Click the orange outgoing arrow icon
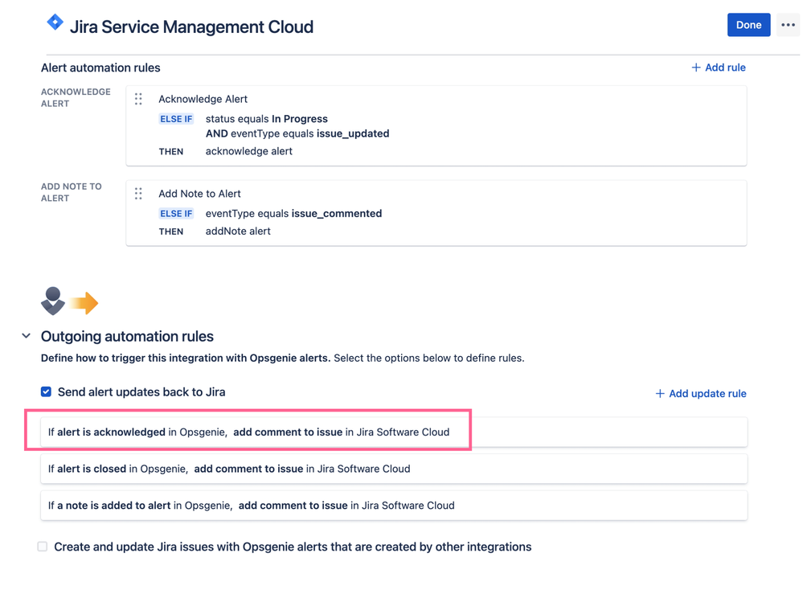The height and width of the screenshot is (594, 803). [84, 303]
